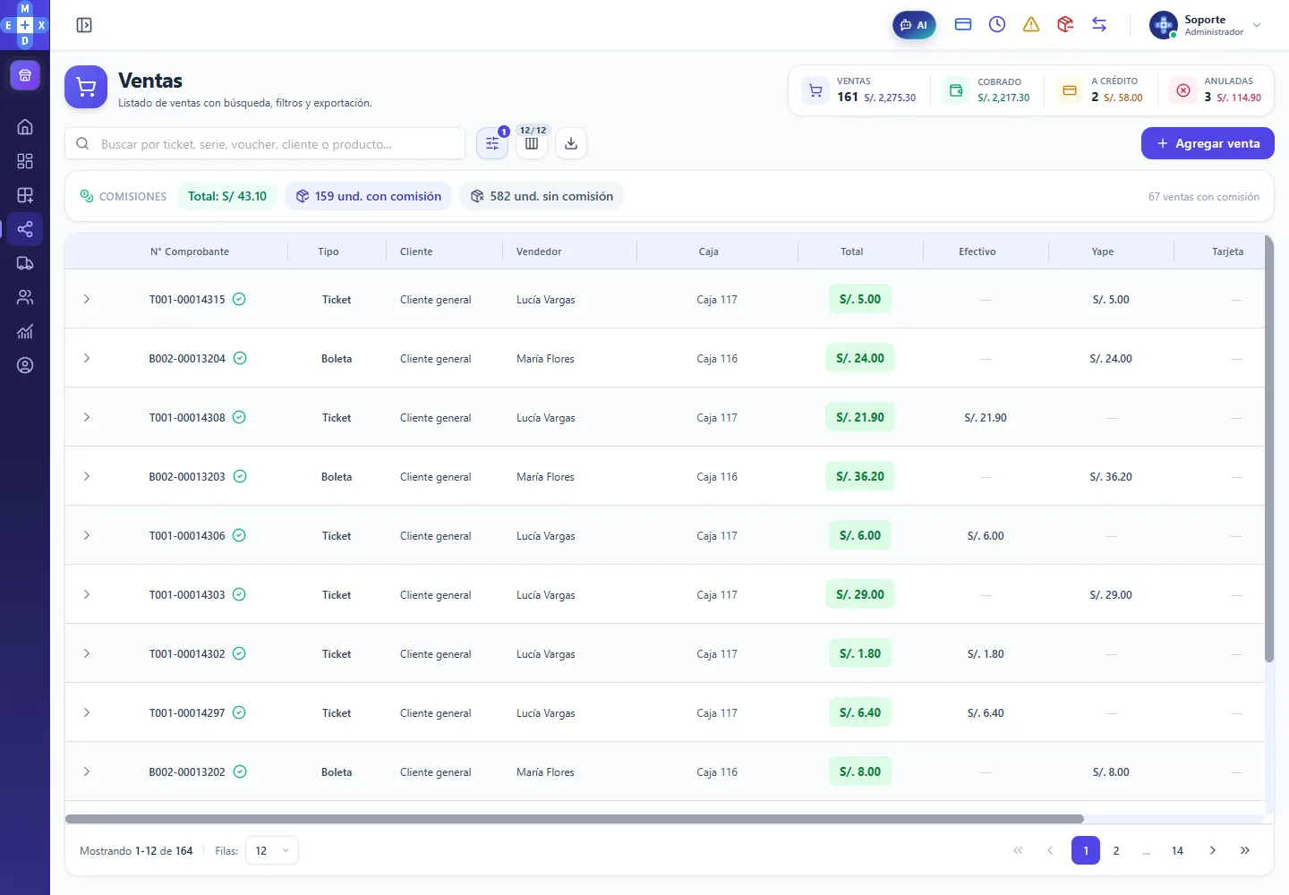This screenshot has height=895, width=1289.
Task: Expand row T001-00014306
Action: pyautogui.click(x=87, y=535)
